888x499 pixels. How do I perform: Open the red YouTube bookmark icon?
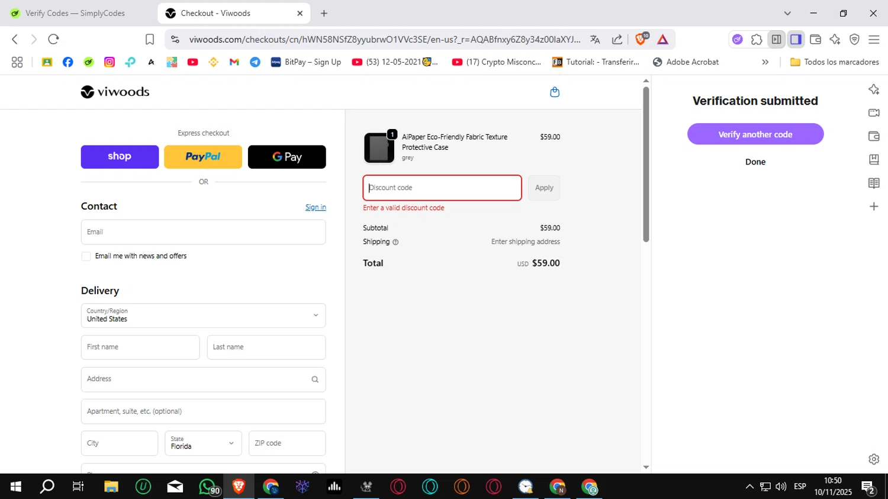192,62
